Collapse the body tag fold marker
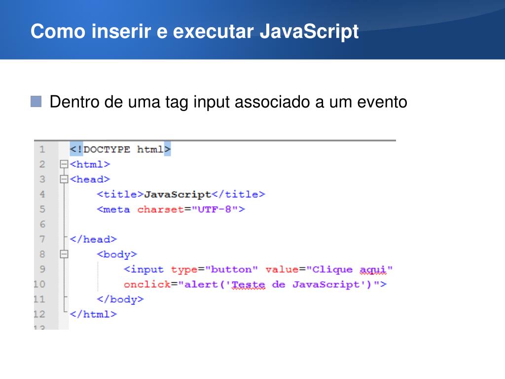 click(x=64, y=254)
